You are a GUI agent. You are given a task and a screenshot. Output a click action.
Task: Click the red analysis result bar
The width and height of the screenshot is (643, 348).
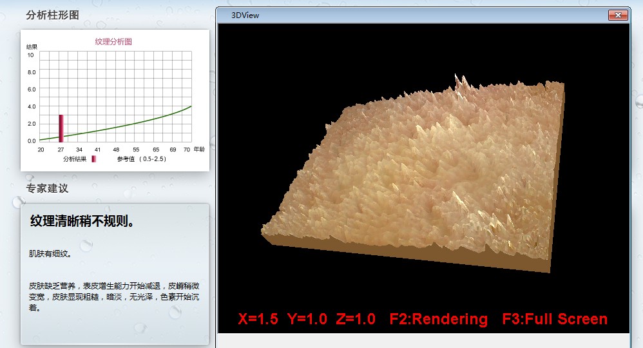pos(61,128)
